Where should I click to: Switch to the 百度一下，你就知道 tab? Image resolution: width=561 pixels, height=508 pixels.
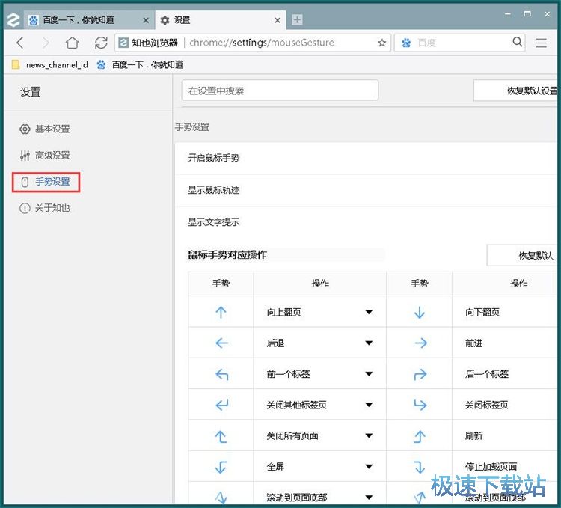(x=90, y=20)
